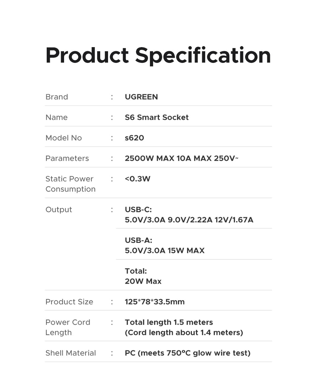The height and width of the screenshot is (390, 317).
Task: Click the Model No label
Action: click(x=63, y=138)
